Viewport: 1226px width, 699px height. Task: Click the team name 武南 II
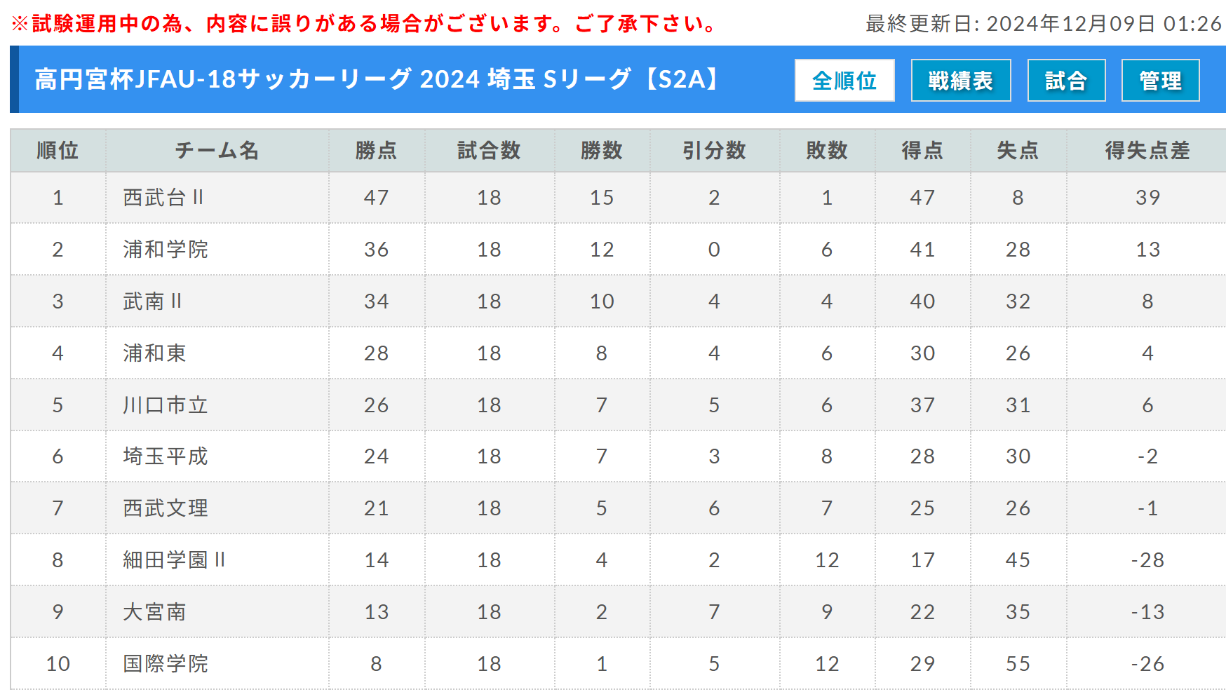152,301
